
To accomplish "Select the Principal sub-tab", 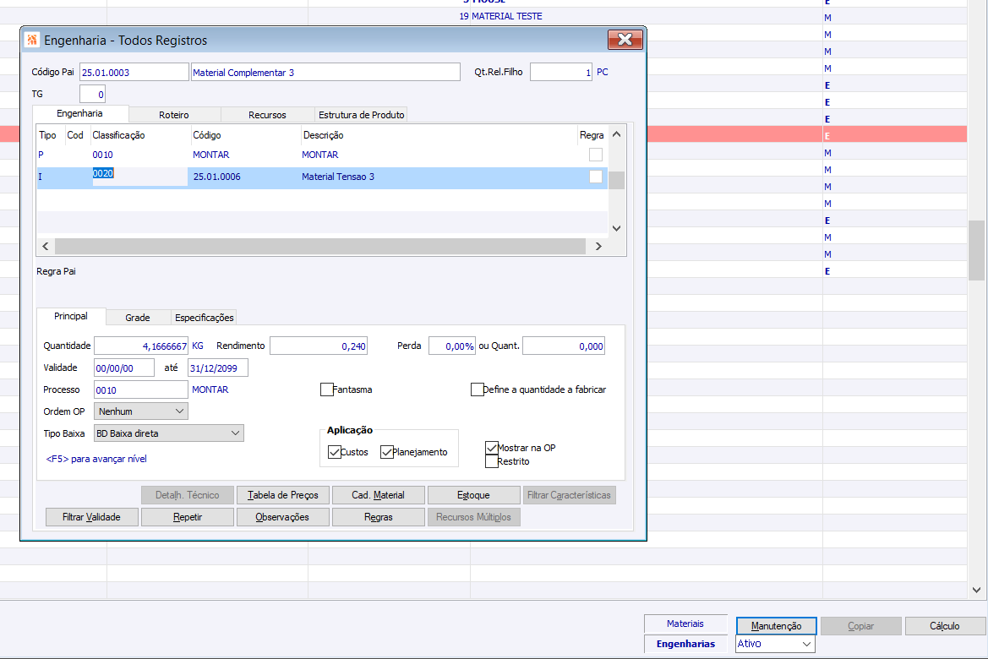I will coord(71,316).
